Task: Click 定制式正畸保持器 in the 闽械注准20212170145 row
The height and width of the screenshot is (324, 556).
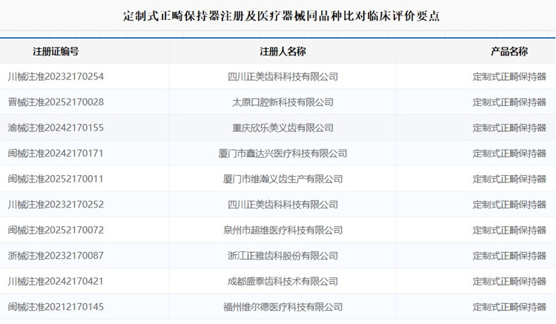Action: coord(509,307)
